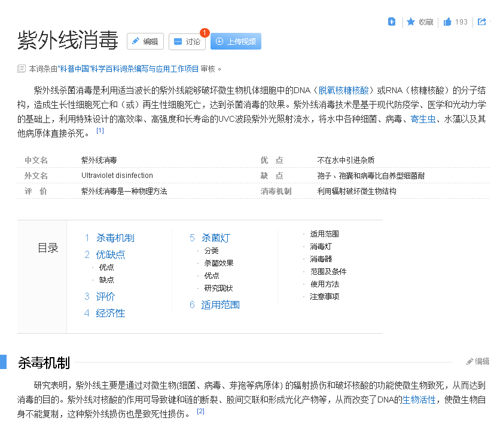Select 分类 subsection under 杀菌灯
This screenshot has width=491, height=424.
[211, 251]
